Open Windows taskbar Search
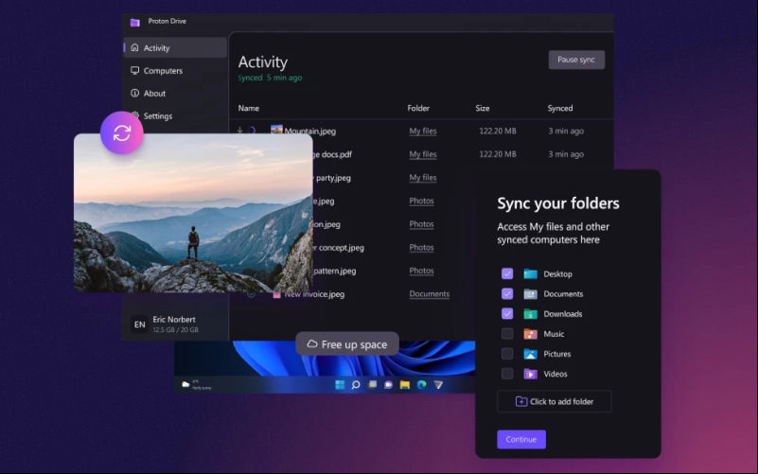The height and width of the screenshot is (474, 758). point(356,385)
